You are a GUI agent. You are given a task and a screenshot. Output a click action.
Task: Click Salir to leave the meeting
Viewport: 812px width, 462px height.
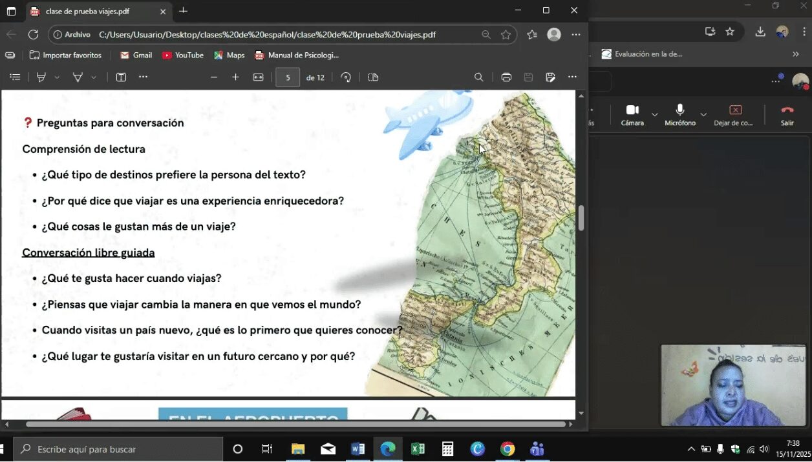pyautogui.click(x=787, y=114)
